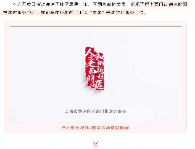Image resolution: width=195 pixels, height=149 pixels.
Task: Click the double chevron down arrow
Action: point(96,144)
